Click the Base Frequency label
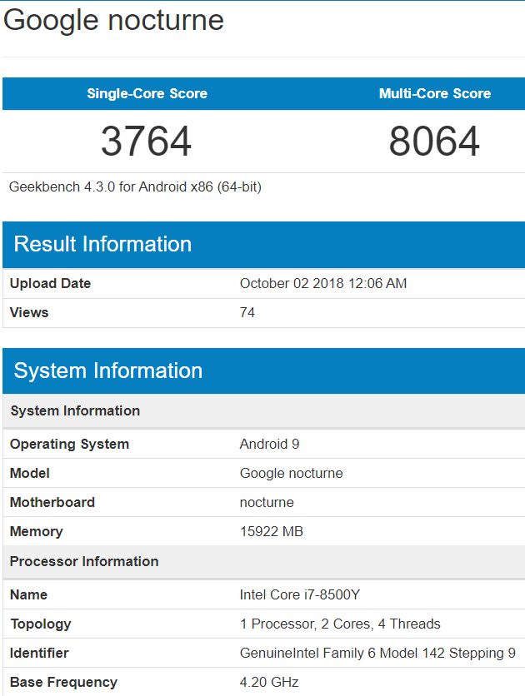 63,682
